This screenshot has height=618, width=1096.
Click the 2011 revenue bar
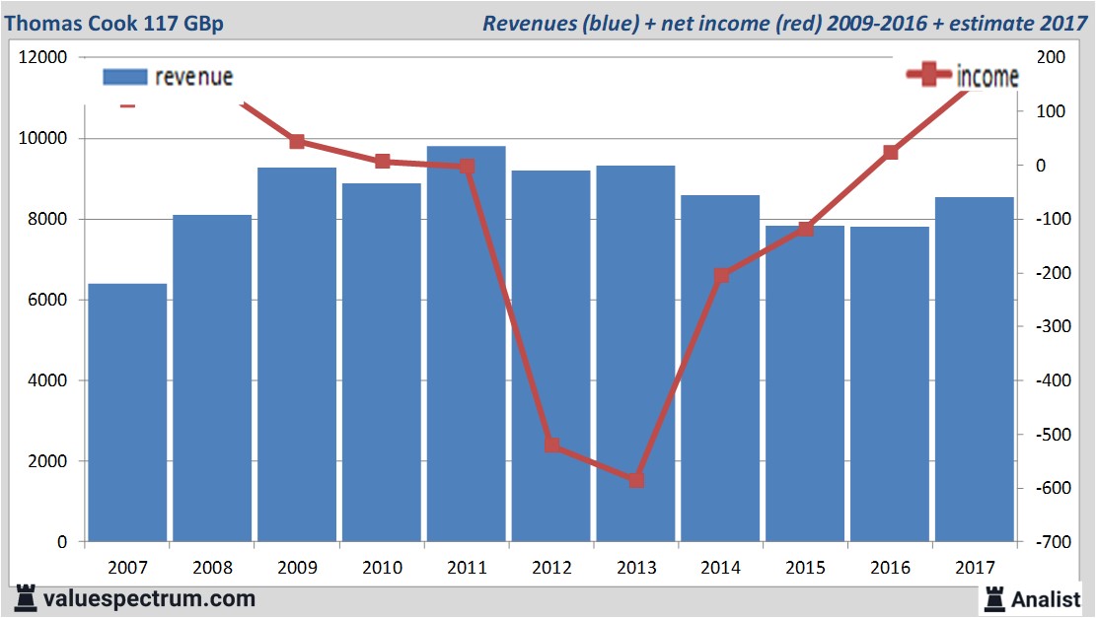[467, 344]
